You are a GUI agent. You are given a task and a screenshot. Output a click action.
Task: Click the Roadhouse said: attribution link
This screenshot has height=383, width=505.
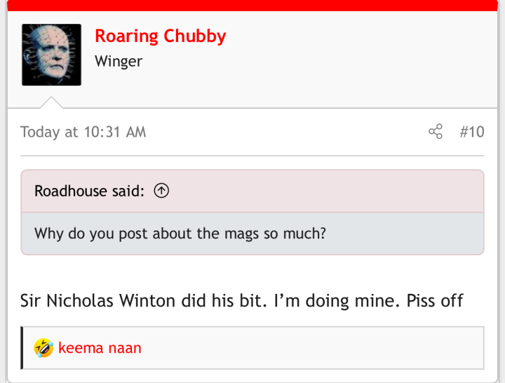[x=89, y=191]
